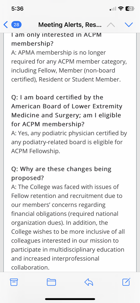The width and height of the screenshot is (140, 303).
Task: Tap the cellular signal bars icon
Action: [x=113, y=9]
